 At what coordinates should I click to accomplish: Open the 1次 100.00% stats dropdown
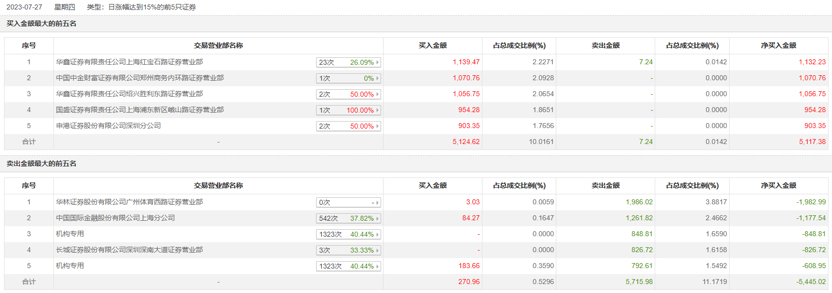pyautogui.click(x=348, y=110)
